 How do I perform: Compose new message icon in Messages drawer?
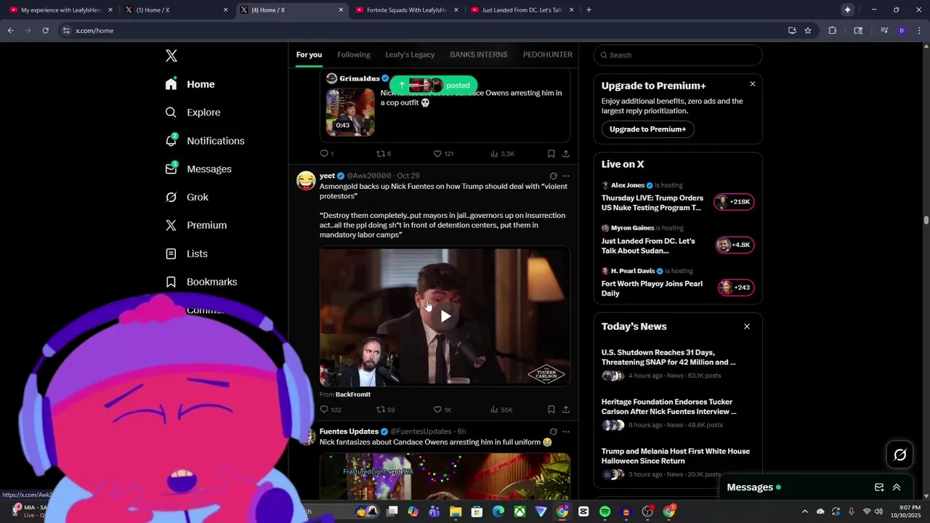[879, 487]
